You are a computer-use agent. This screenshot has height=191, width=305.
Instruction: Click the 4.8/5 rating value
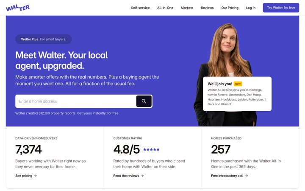point(126,149)
